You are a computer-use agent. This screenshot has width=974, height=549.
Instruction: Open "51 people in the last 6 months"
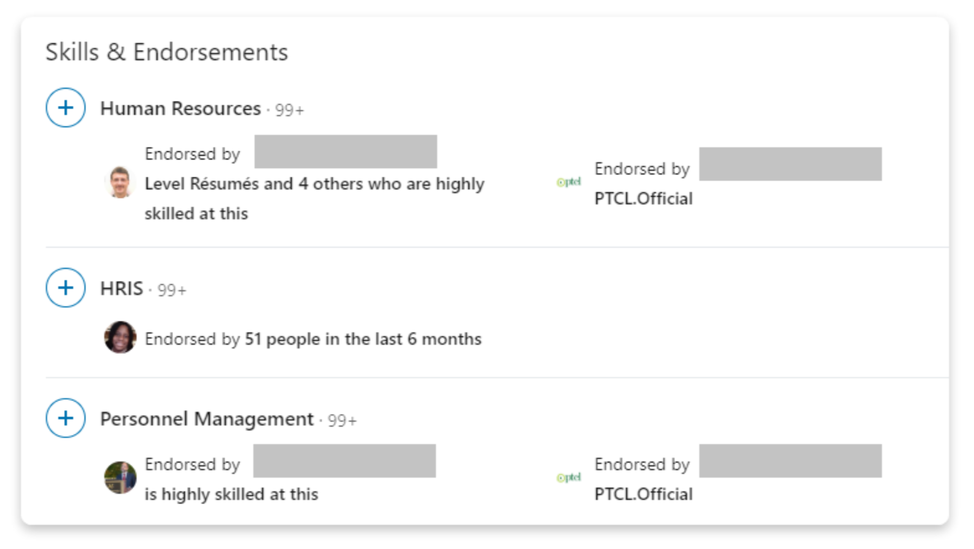coord(363,339)
